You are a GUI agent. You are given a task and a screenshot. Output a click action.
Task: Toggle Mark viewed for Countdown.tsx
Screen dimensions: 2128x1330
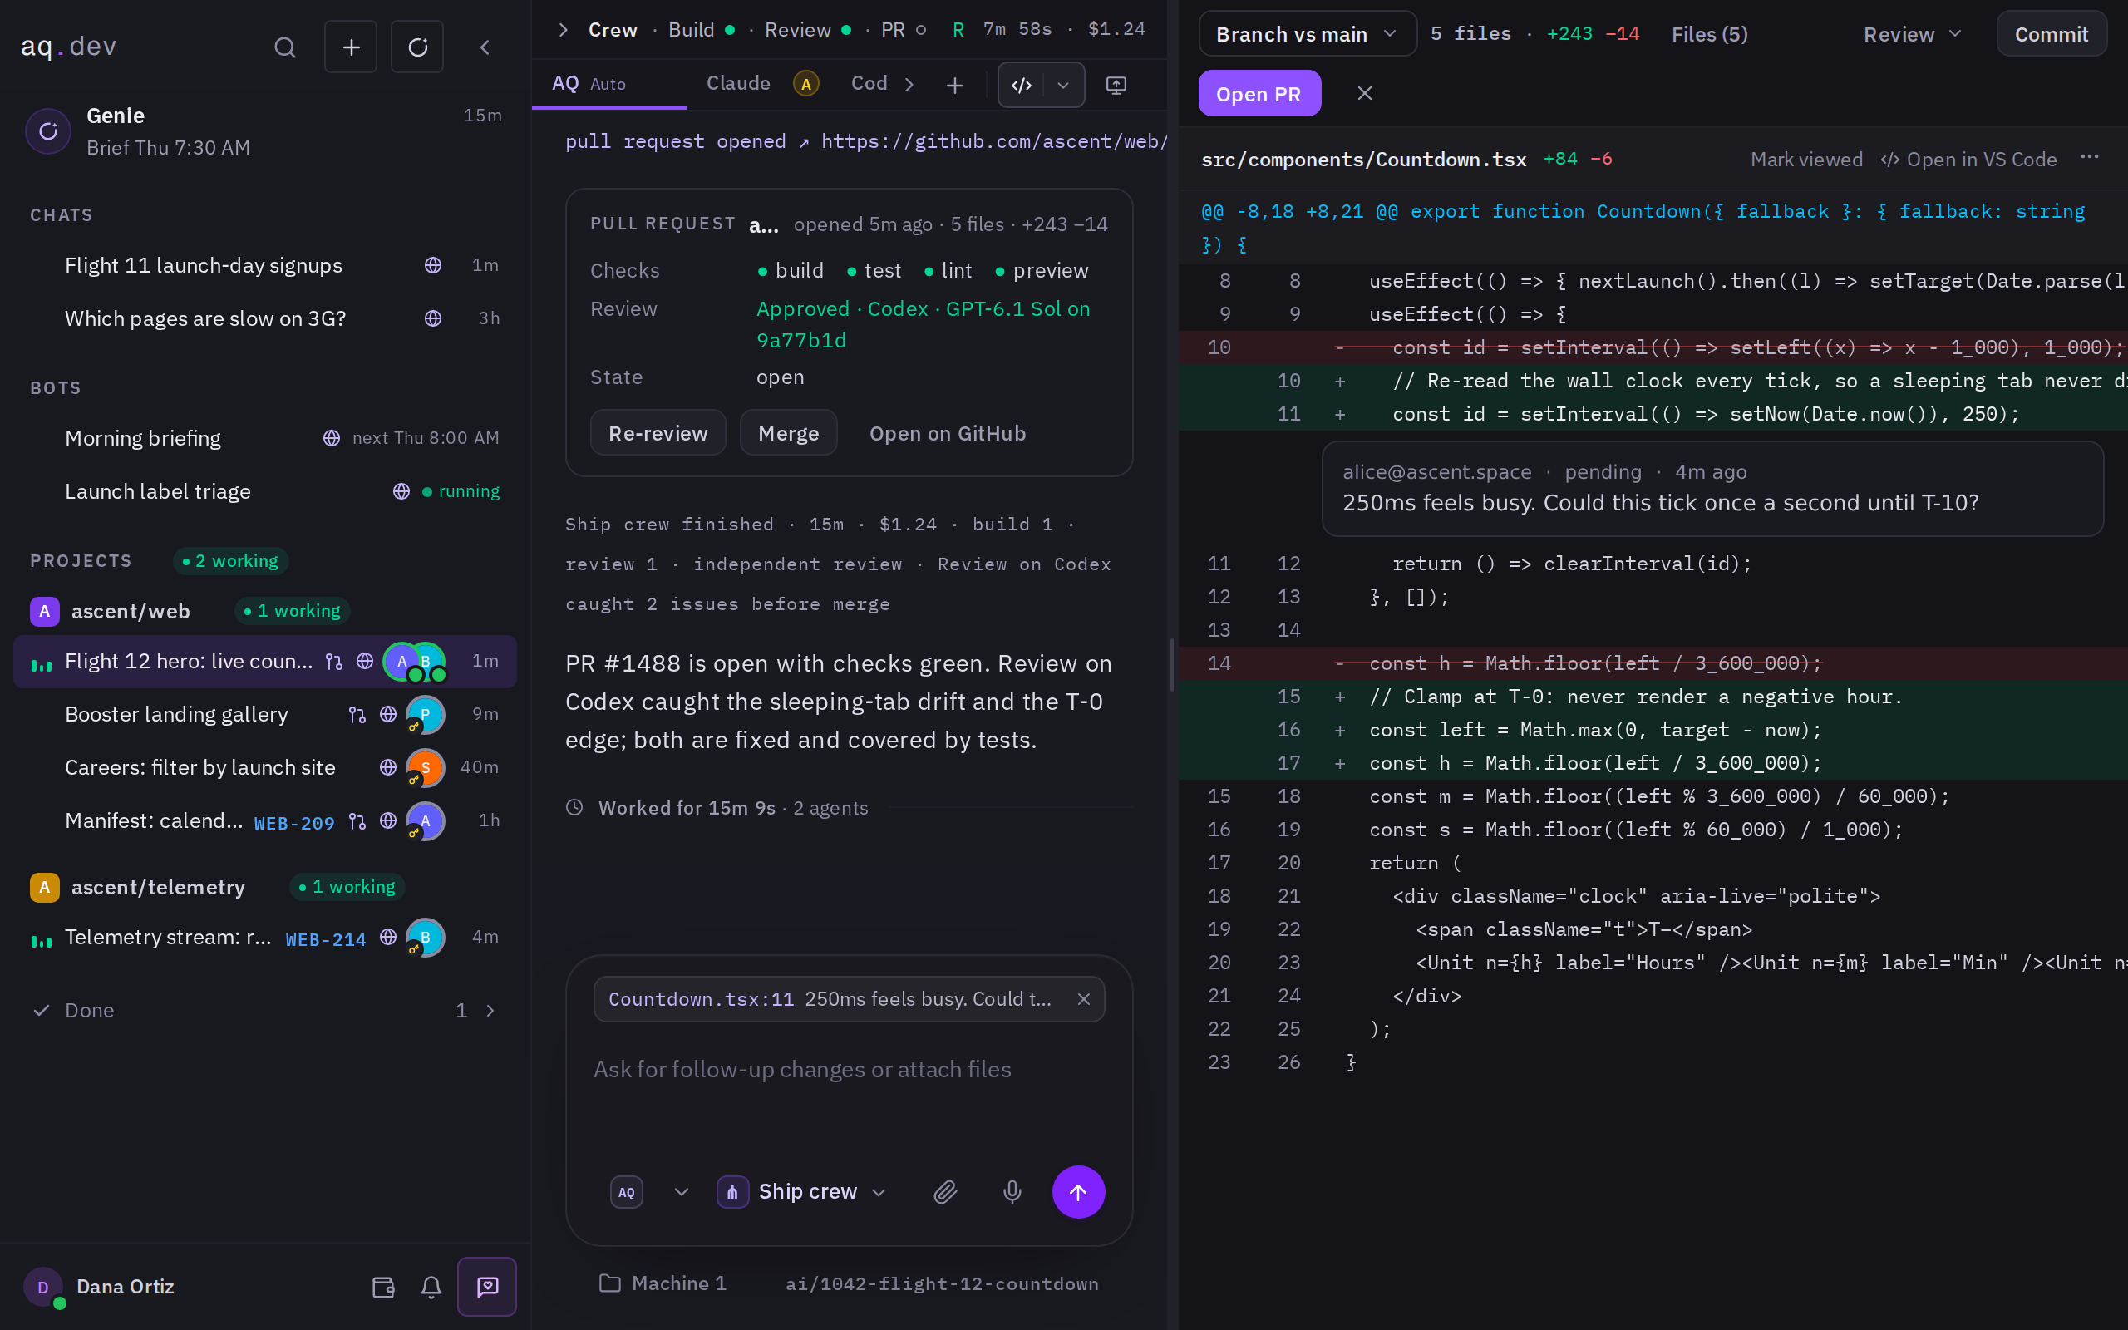point(1806,160)
